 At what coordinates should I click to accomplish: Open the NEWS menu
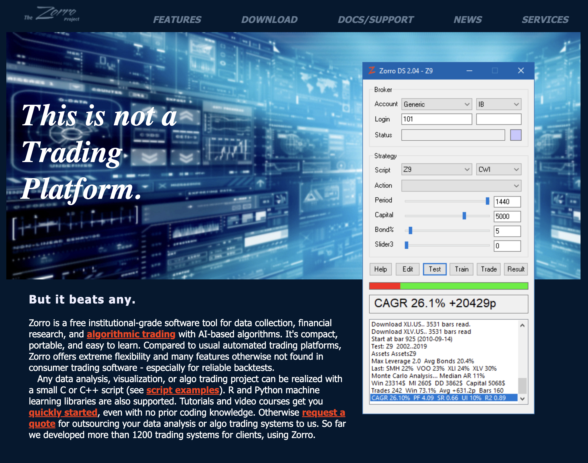point(468,20)
